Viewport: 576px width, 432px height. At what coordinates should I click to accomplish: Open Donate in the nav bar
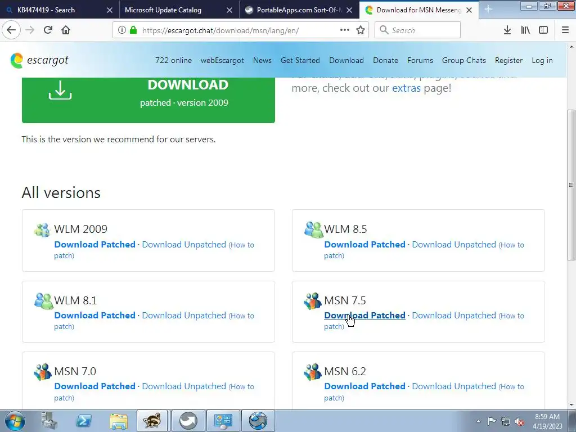(385, 60)
